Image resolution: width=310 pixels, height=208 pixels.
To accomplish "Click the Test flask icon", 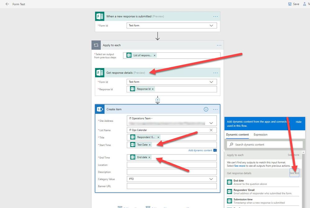I will coord(304,4).
